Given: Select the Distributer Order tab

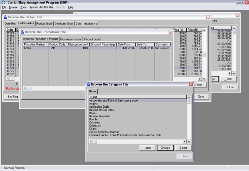Looking at the screenshot, I should (x=64, y=24).
